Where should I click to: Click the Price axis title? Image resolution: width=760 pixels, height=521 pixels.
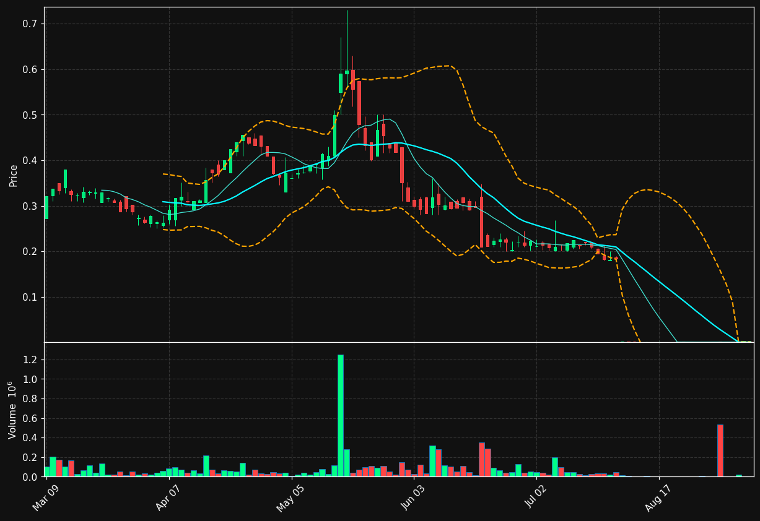13,175
